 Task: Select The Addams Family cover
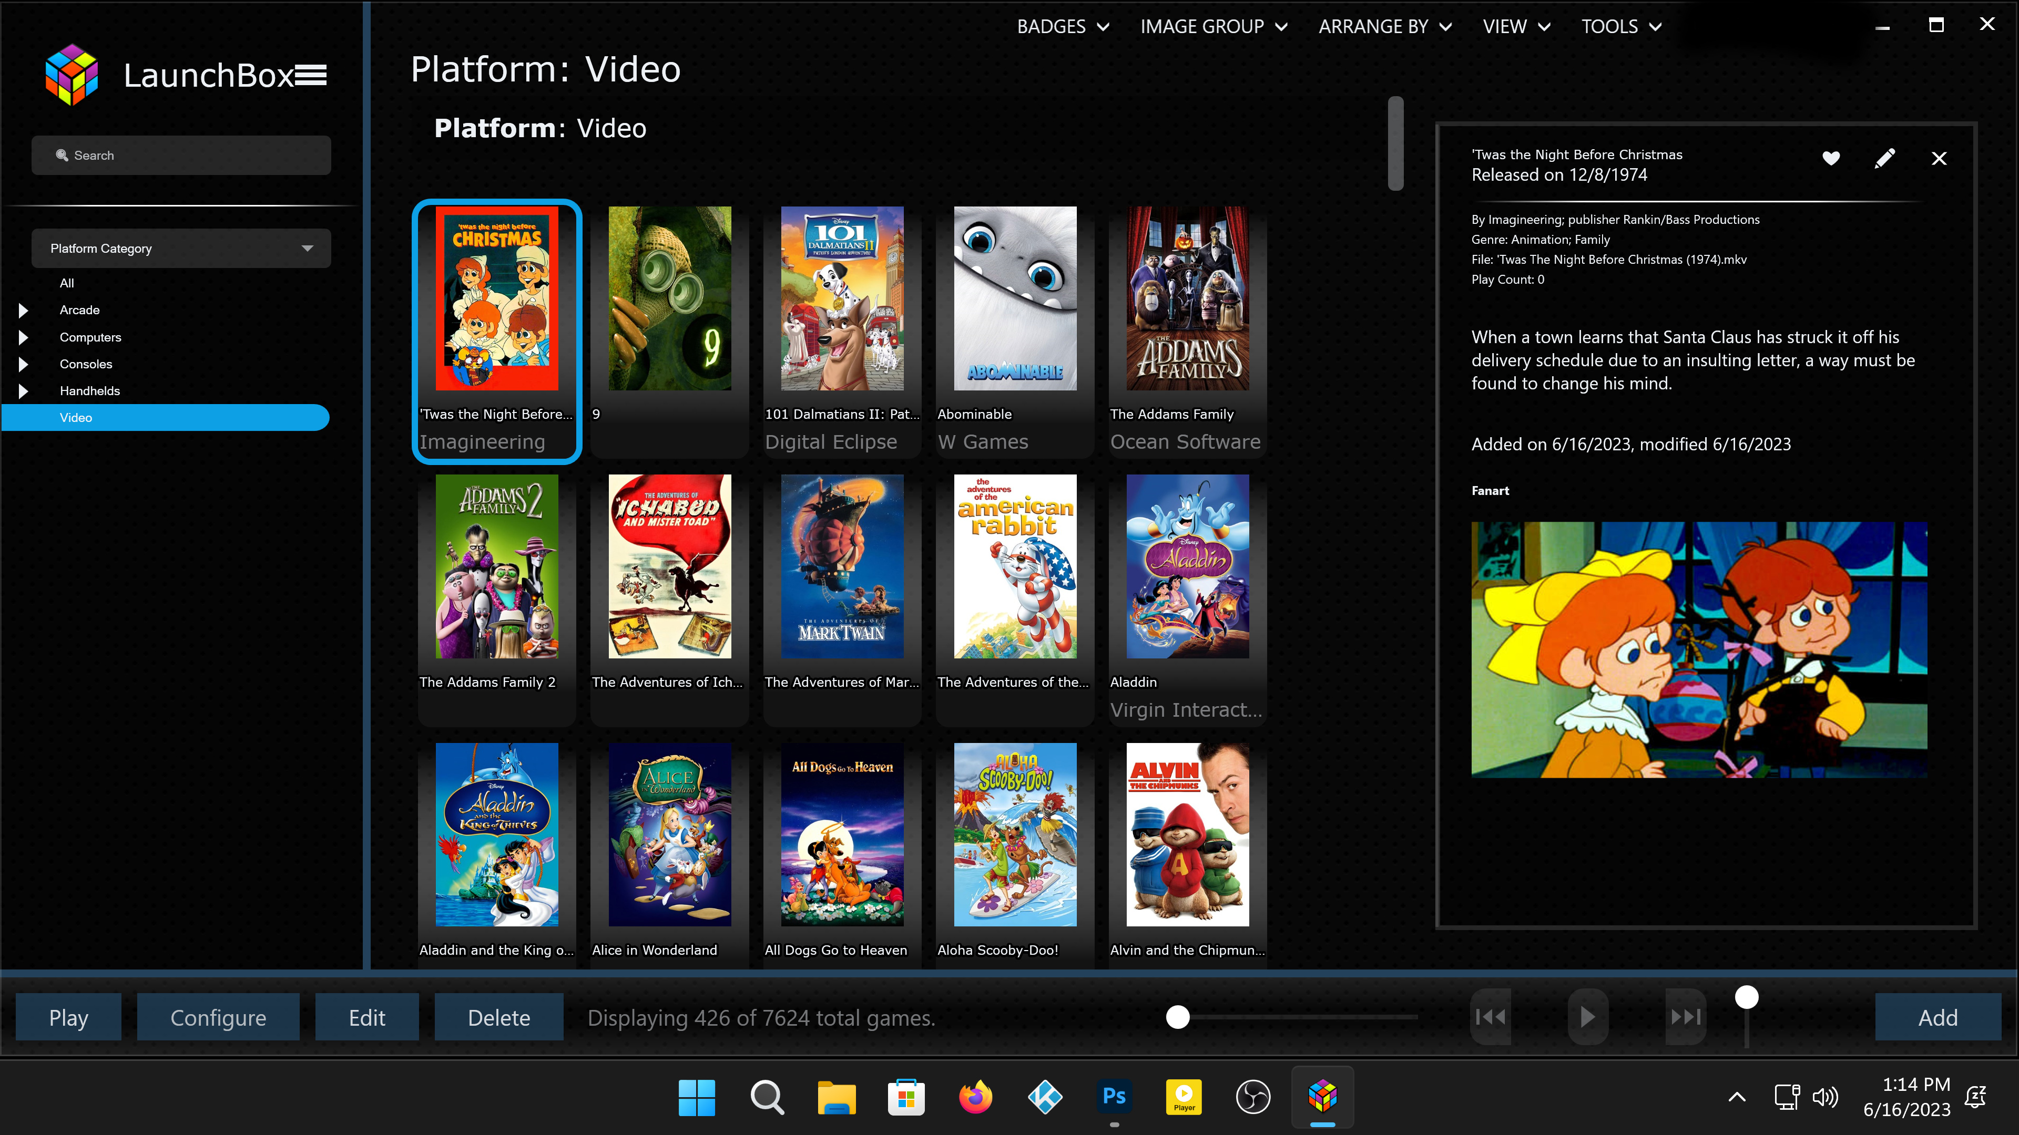(1187, 298)
